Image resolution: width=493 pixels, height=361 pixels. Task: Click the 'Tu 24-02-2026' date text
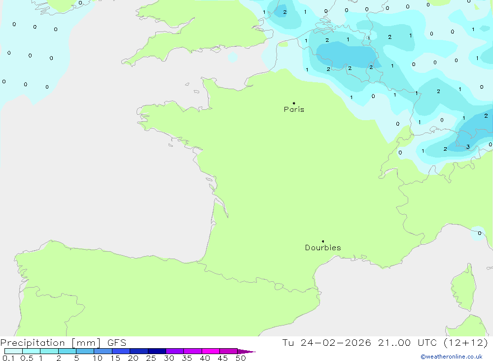[x=327, y=343]
